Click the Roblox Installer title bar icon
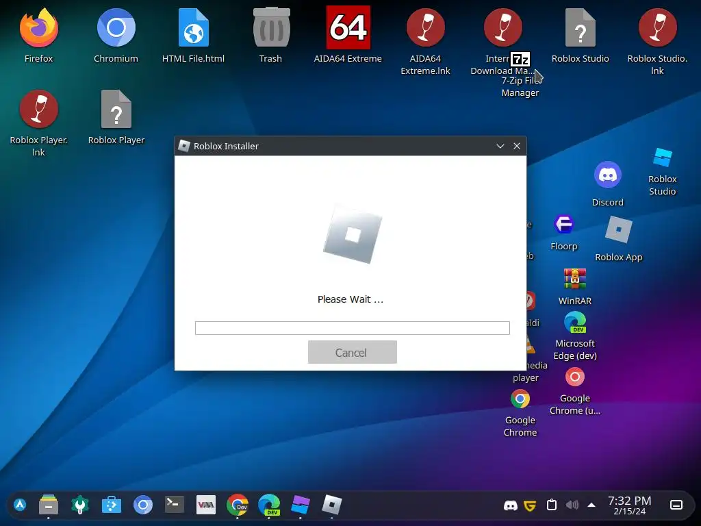 (x=183, y=146)
